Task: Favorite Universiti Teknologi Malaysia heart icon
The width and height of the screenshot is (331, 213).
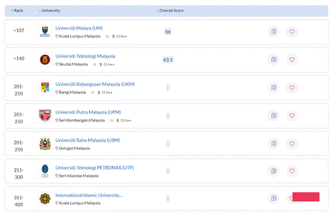Action: tap(292, 60)
